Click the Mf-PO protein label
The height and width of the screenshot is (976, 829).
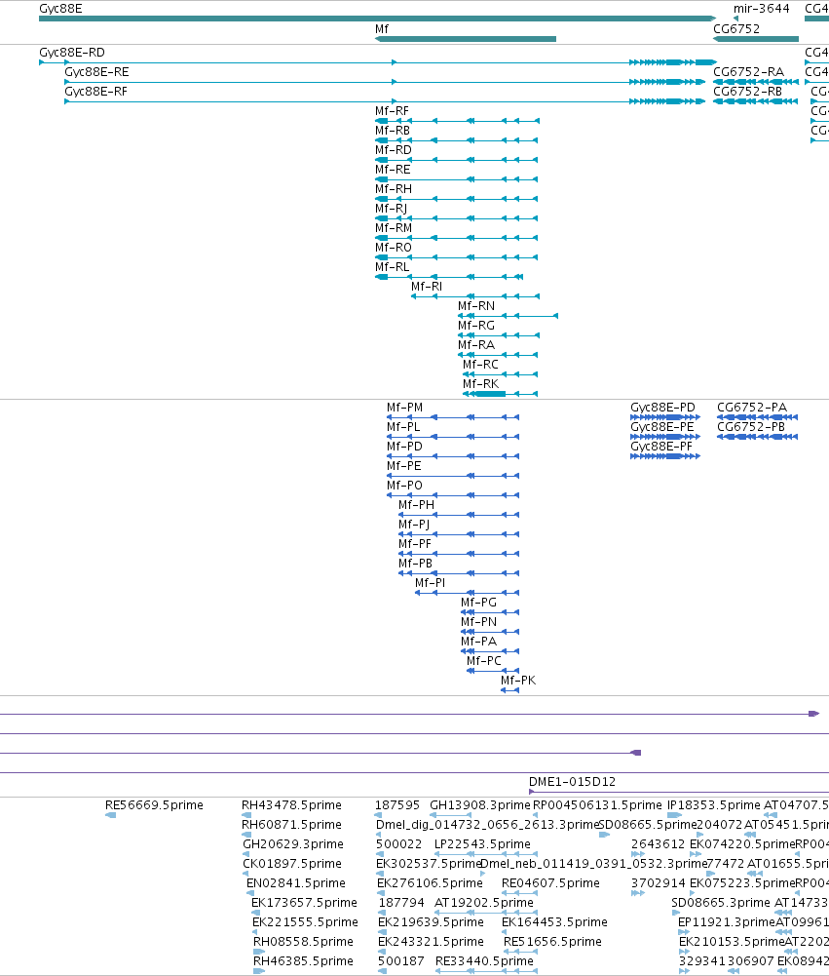click(404, 486)
